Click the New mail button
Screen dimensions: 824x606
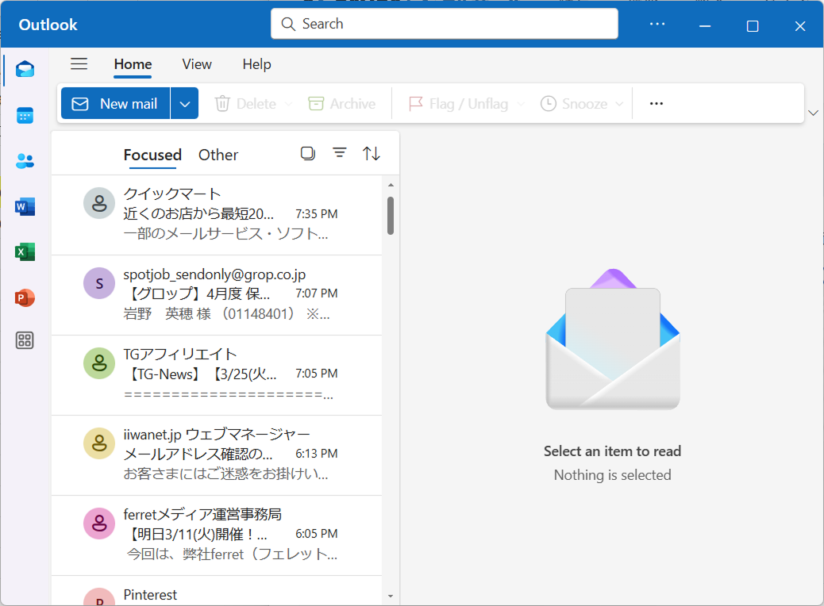tap(116, 103)
